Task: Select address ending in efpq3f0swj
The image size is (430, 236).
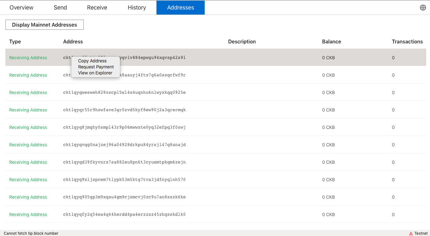Action: pos(124,127)
